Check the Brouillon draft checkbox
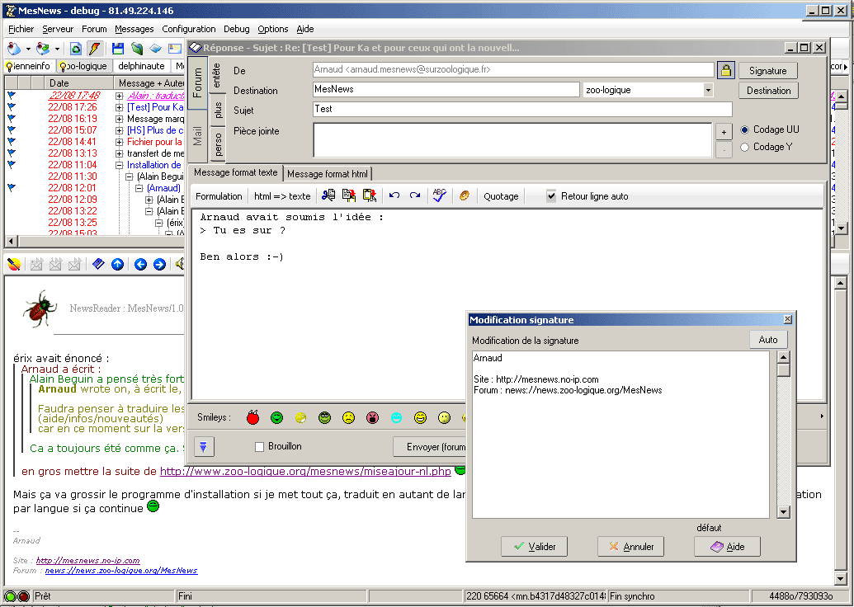854x607 pixels. [259, 446]
